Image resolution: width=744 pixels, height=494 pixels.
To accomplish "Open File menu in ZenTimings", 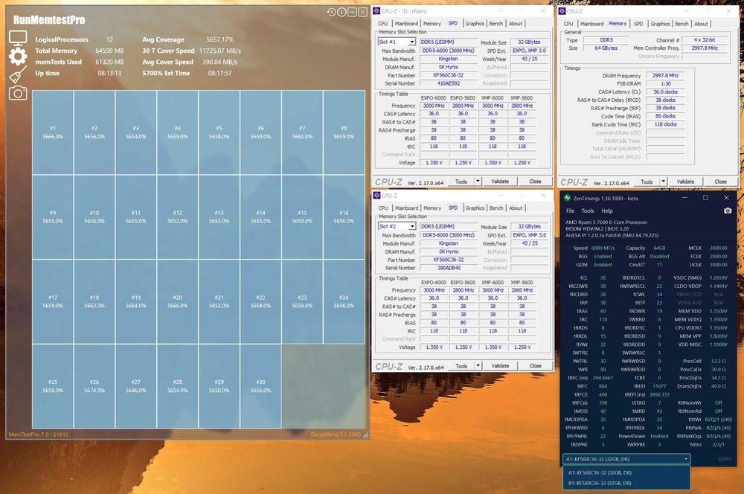I will [571, 211].
